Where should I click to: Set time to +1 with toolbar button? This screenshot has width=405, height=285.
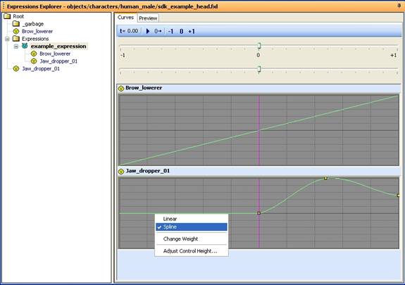coord(192,32)
